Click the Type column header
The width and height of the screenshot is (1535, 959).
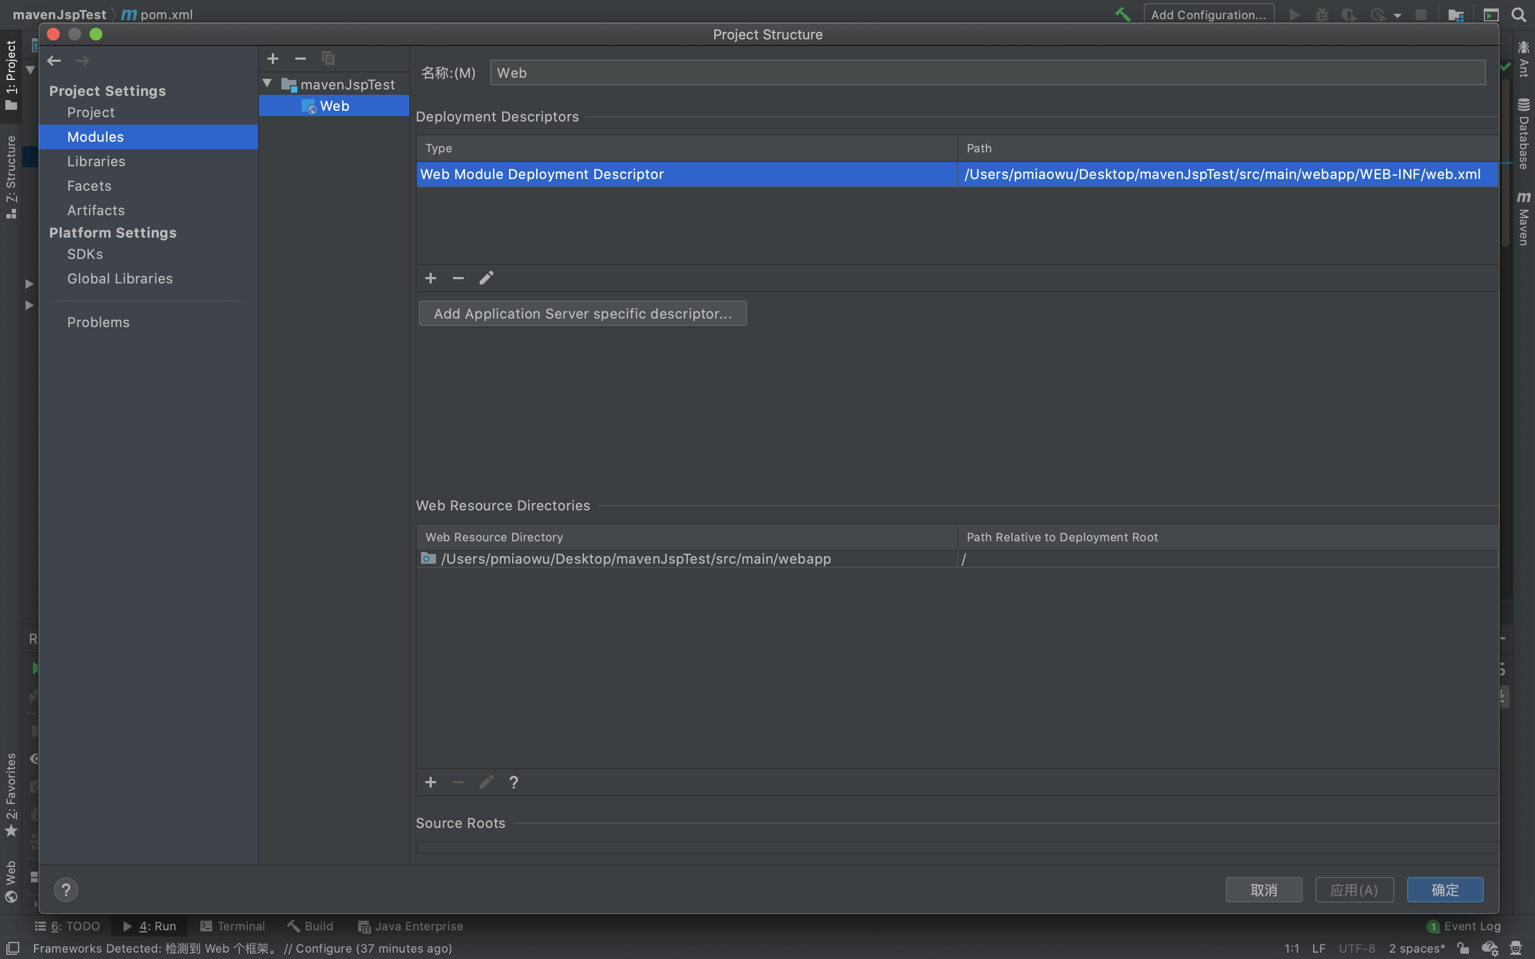(686, 149)
